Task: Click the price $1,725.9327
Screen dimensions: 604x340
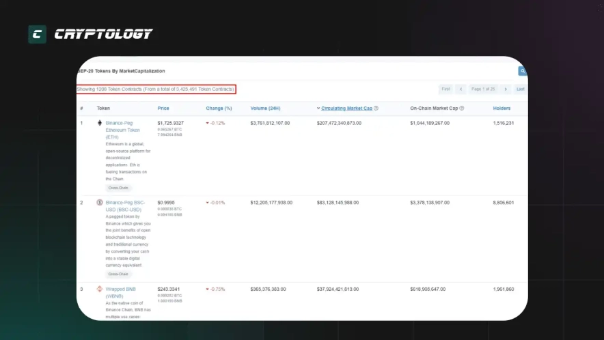Action: coord(171,123)
